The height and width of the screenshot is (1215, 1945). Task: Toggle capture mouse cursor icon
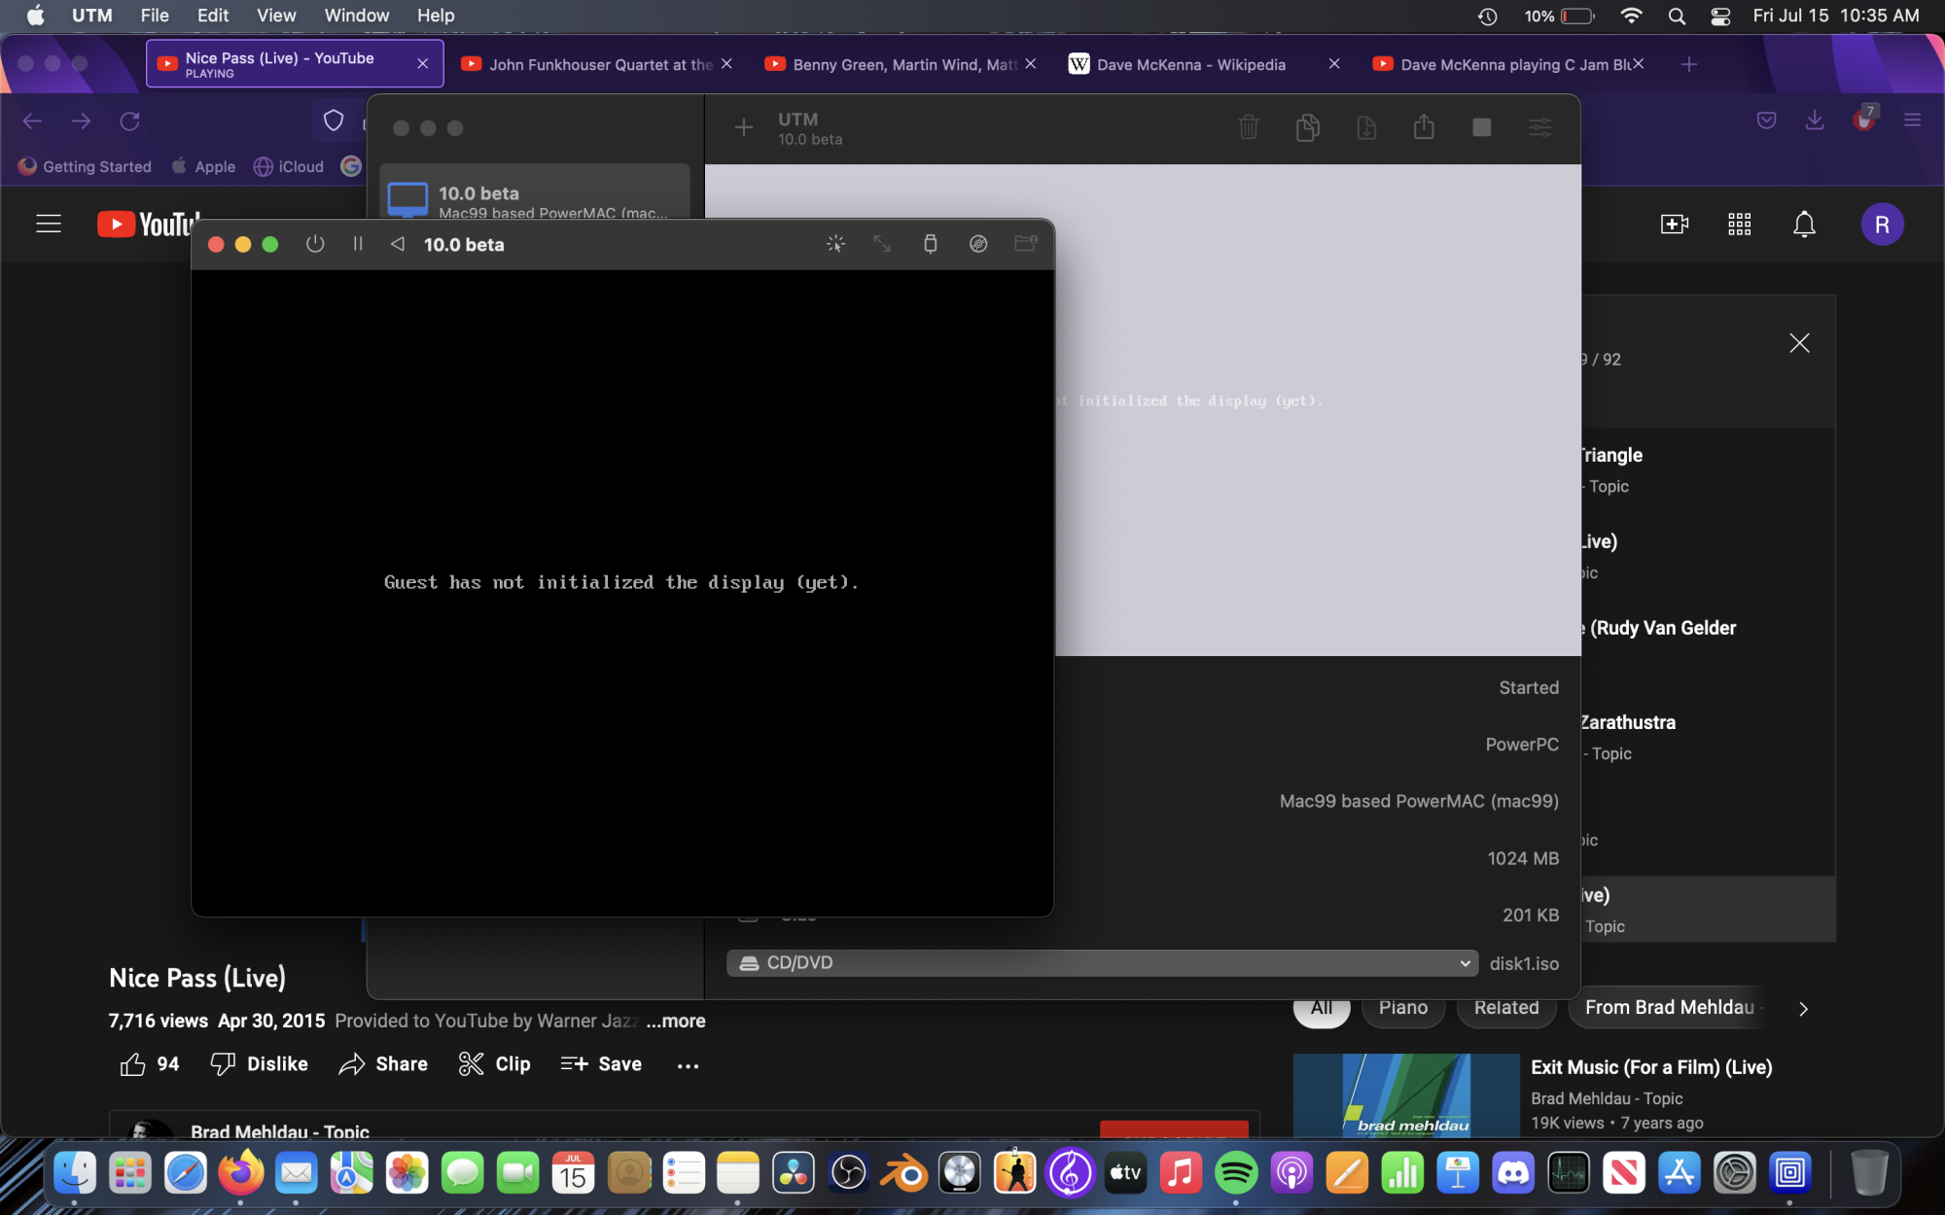[x=835, y=244]
